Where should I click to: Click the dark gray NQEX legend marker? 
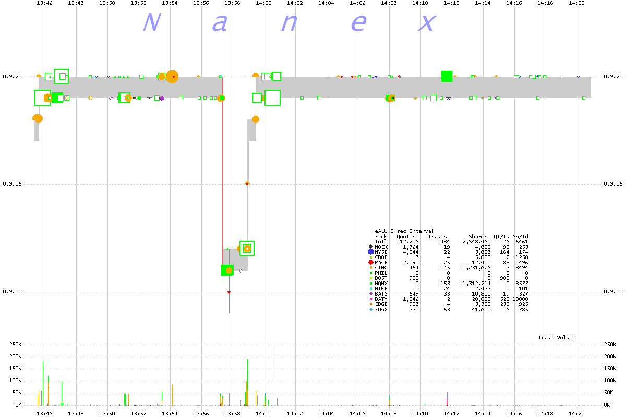[370, 247]
